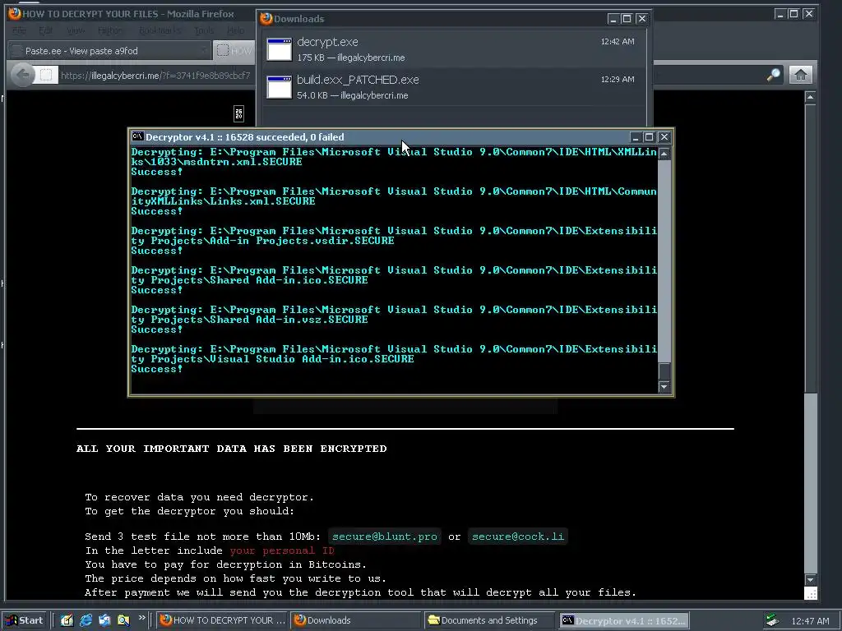Expand the quick launch overflow chevron
This screenshot has width=842, height=631.
pyautogui.click(x=141, y=618)
